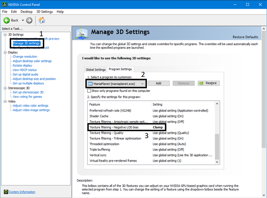Open the Desktop menu

pyautogui.click(x=27, y=12)
